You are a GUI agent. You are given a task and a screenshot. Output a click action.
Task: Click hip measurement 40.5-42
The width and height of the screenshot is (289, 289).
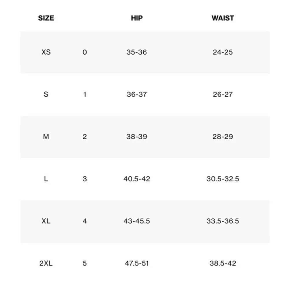137,179
